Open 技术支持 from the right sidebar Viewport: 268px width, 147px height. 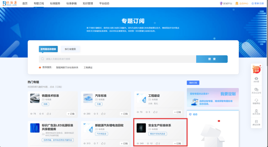click(256, 110)
